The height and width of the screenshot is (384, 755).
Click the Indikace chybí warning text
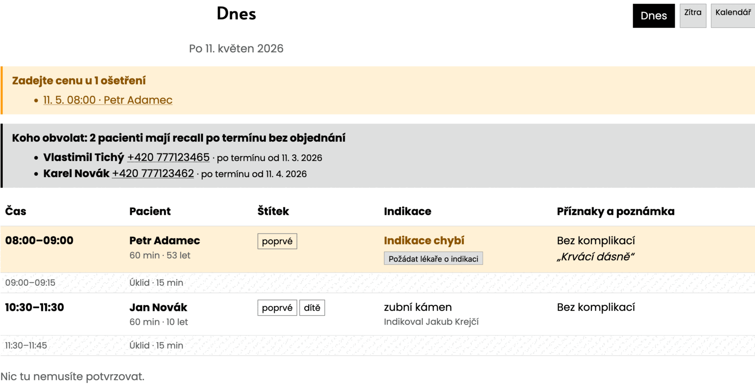pyautogui.click(x=424, y=241)
